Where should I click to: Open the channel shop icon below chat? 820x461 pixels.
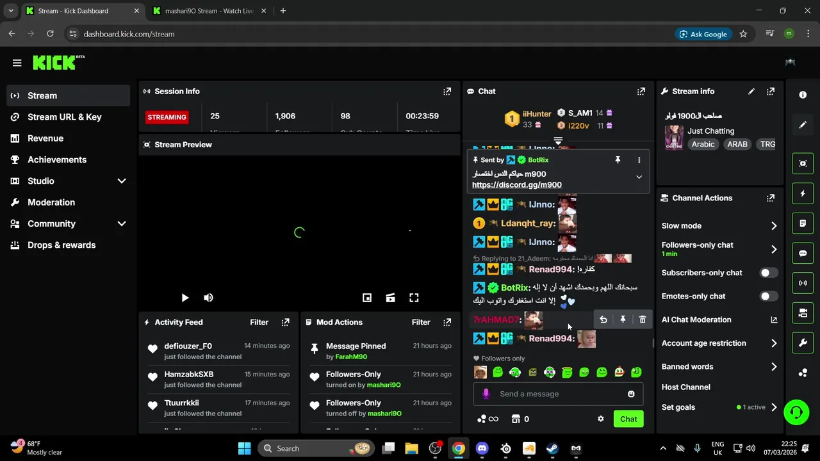(516, 419)
